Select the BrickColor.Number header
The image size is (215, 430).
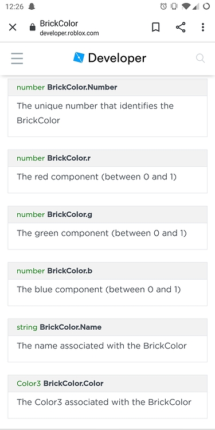pos(108,88)
